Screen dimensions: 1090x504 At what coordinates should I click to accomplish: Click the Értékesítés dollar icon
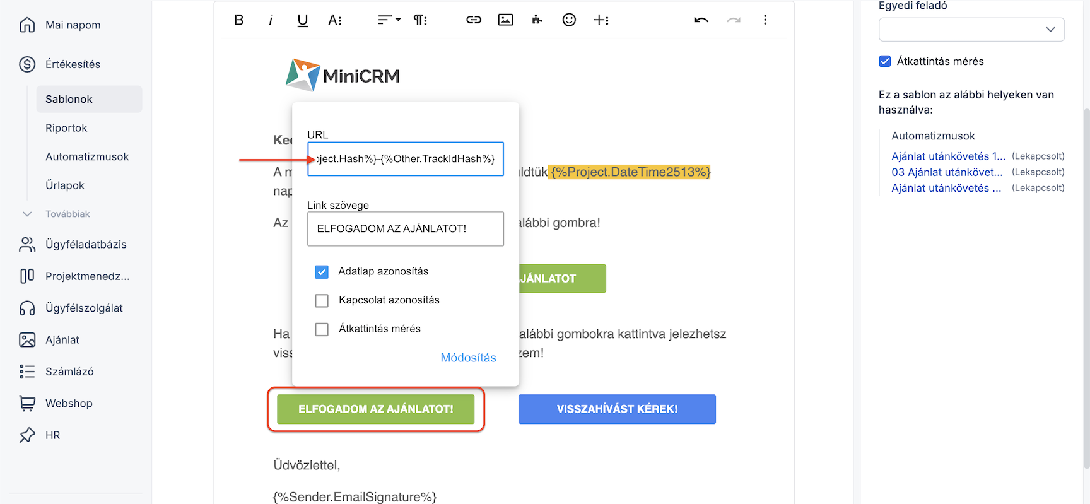click(27, 64)
